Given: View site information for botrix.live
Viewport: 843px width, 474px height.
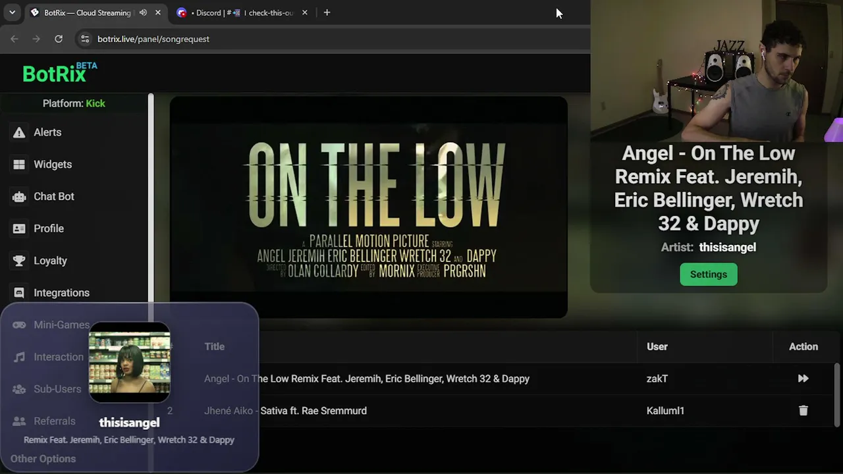Looking at the screenshot, I should pyautogui.click(x=84, y=39).
